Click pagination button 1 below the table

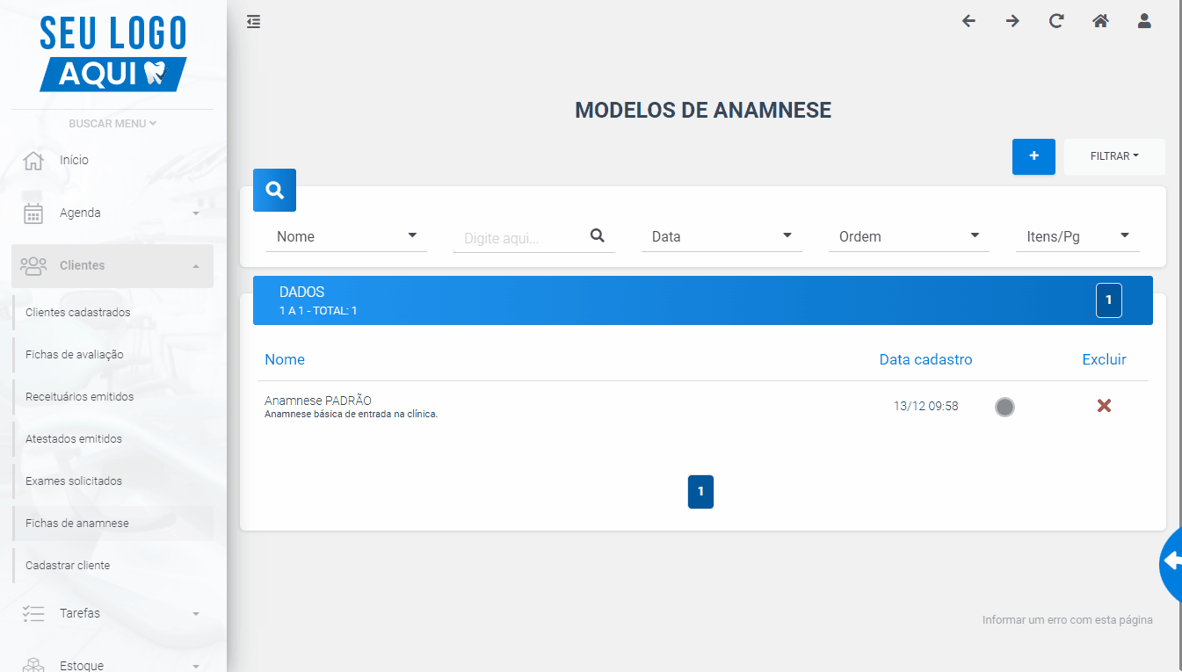(x=700, y=492)
